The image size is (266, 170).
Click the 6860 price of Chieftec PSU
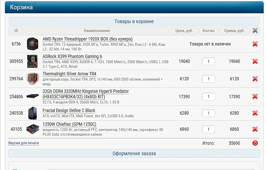184,129
